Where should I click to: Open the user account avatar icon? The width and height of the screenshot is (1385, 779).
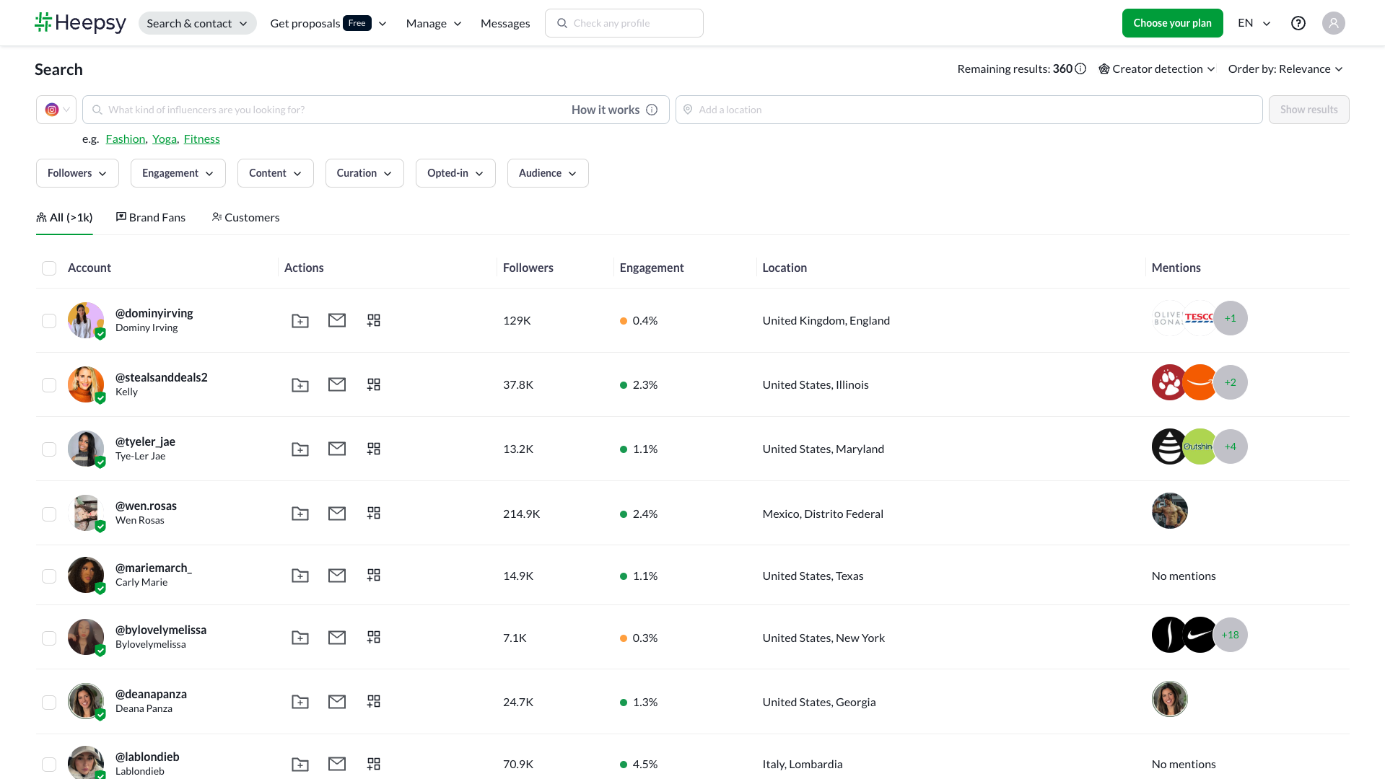pos(1333,23)
